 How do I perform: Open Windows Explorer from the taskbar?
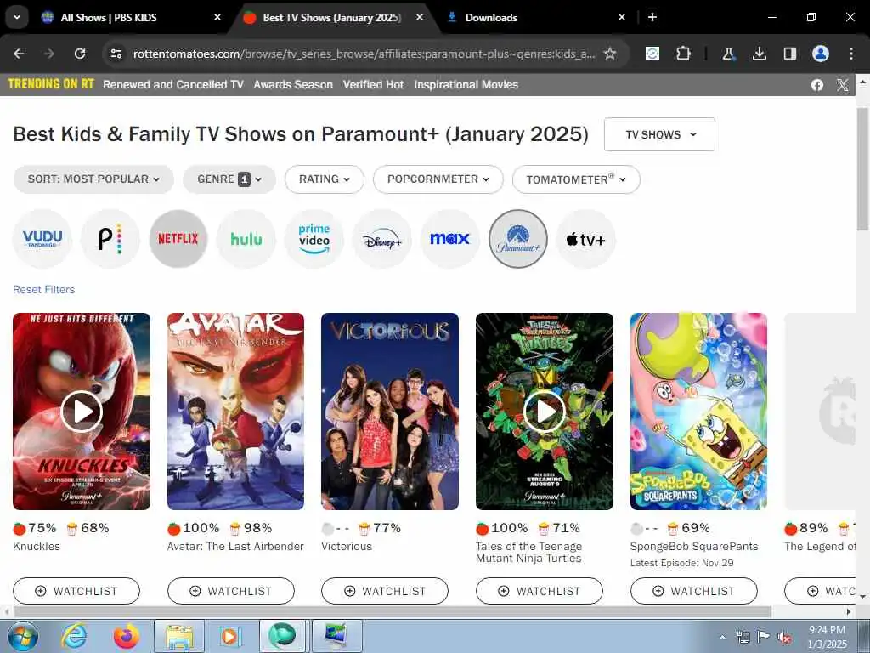coord(179,636)
